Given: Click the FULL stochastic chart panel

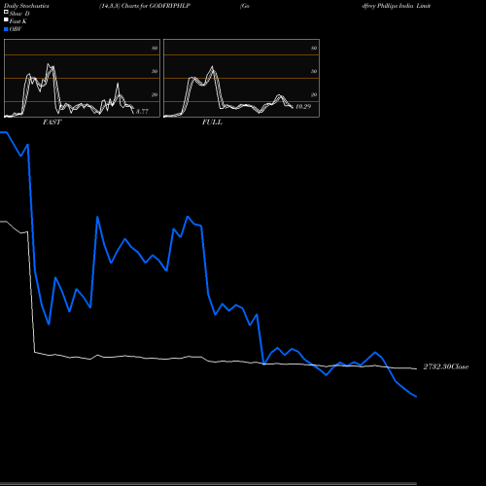Looking at the screenshot, I should pyautogui.click(x=241, y=78).
